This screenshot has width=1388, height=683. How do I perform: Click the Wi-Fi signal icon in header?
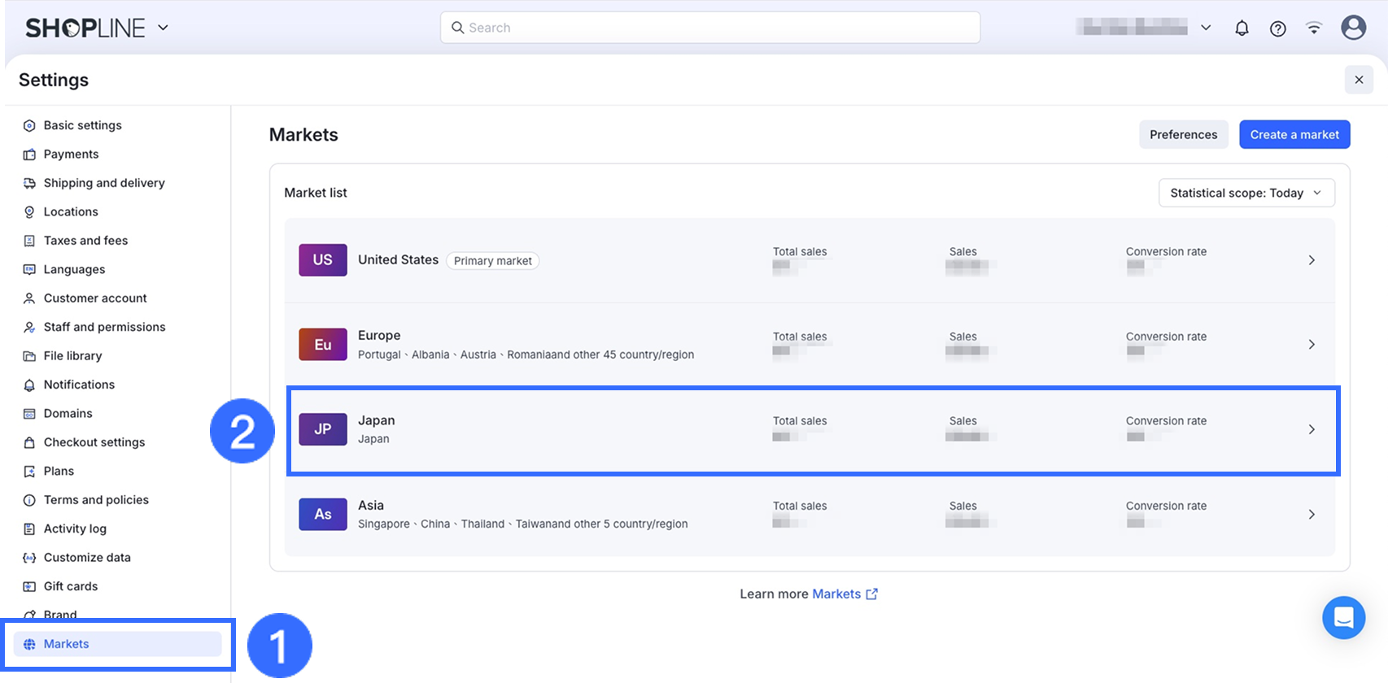1313,28
